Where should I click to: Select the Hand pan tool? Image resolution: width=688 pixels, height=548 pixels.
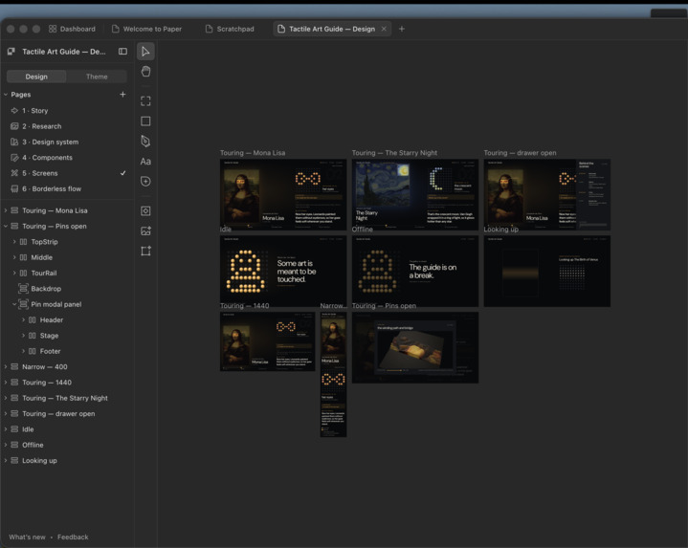(145, 72)
